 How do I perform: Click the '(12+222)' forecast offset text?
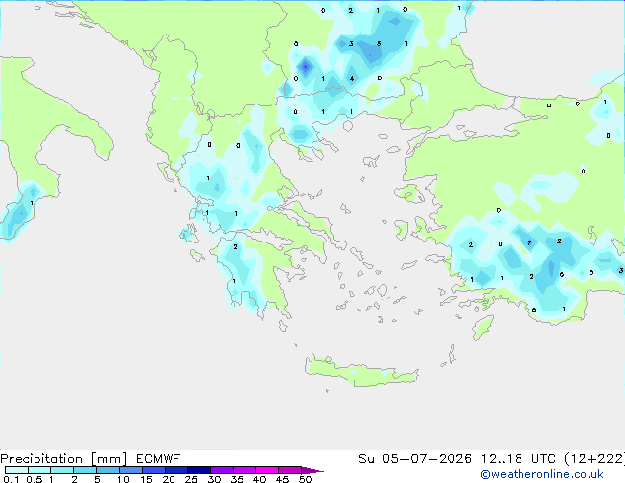pyautogui.click(x=594, y=459)
